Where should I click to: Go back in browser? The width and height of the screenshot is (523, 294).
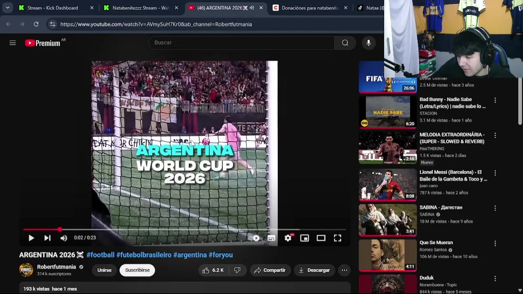pyautogui.click(x=9, y=24)
